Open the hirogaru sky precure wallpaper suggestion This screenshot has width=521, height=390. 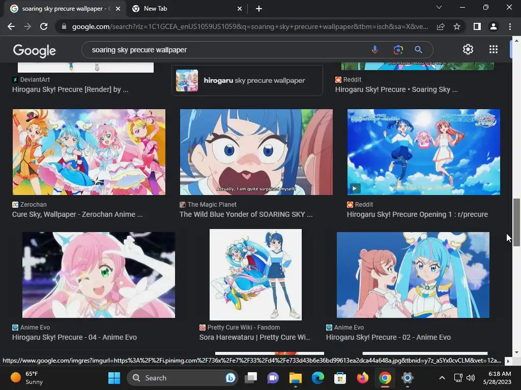(247, 80)
